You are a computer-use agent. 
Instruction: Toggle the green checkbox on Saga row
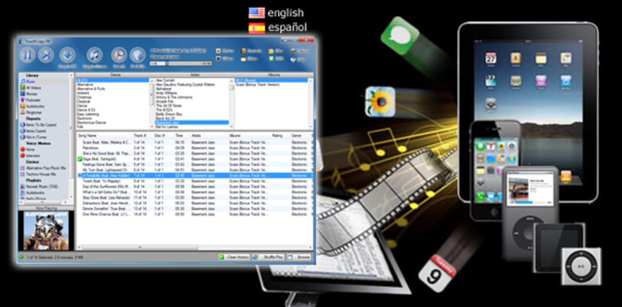(80, 159)
